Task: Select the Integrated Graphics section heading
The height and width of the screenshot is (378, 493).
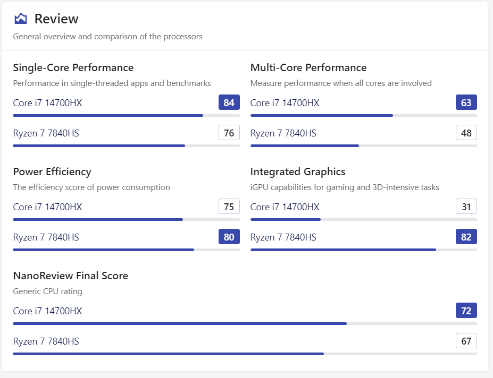Action: pos(298,172)
